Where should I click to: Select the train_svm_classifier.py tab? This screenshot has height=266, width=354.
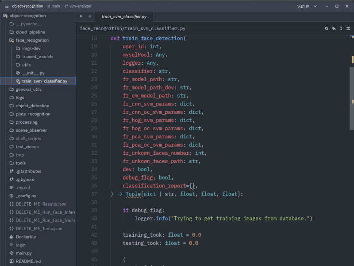pos(124,16)
